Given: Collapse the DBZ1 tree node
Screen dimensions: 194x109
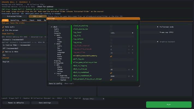Looking at the screenshot, I should tap(55, 35).
